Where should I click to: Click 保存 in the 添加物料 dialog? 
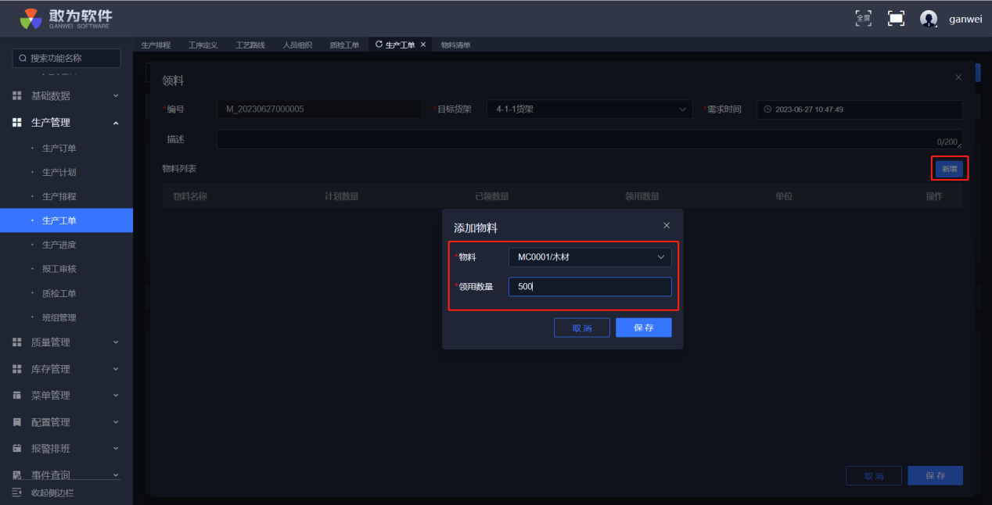click(x=643, y=328)
